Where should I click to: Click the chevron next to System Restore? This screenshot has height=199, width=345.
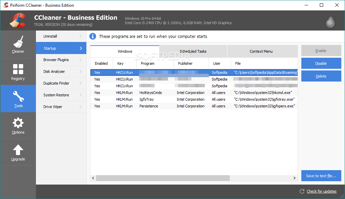coord(81,95)
